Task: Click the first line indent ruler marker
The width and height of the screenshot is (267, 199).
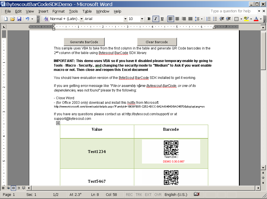Action: (54, 25)
